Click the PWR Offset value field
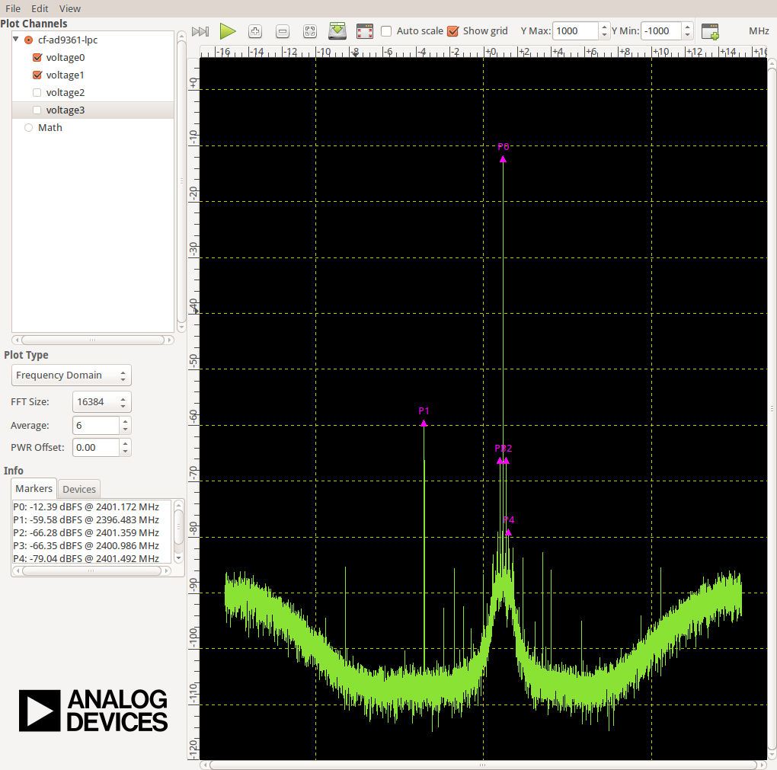Image resolution: width=777 pixels, height=770 pixels. (x=96, y=447)
